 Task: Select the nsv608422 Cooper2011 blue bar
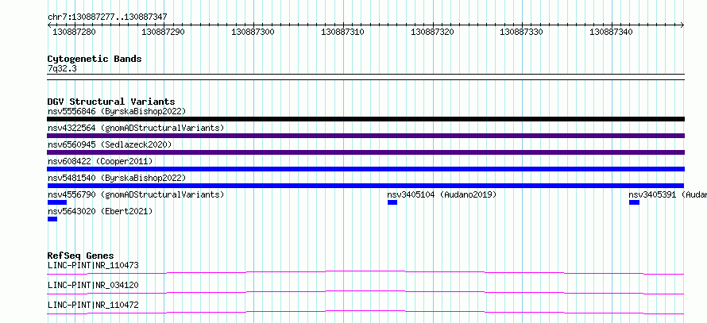point(365,169)
